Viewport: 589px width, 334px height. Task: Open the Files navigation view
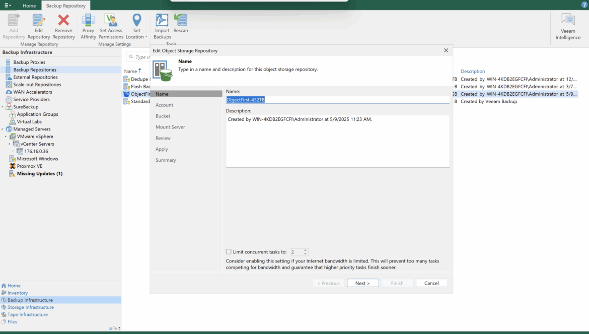[x=12, y=321]
